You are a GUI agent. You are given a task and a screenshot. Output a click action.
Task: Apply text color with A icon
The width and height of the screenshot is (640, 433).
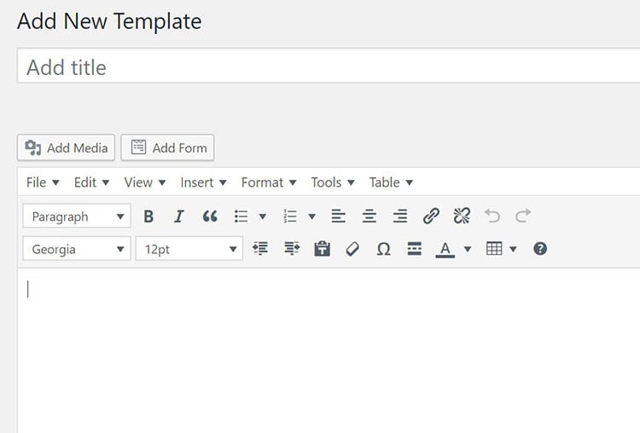(445, 248)
